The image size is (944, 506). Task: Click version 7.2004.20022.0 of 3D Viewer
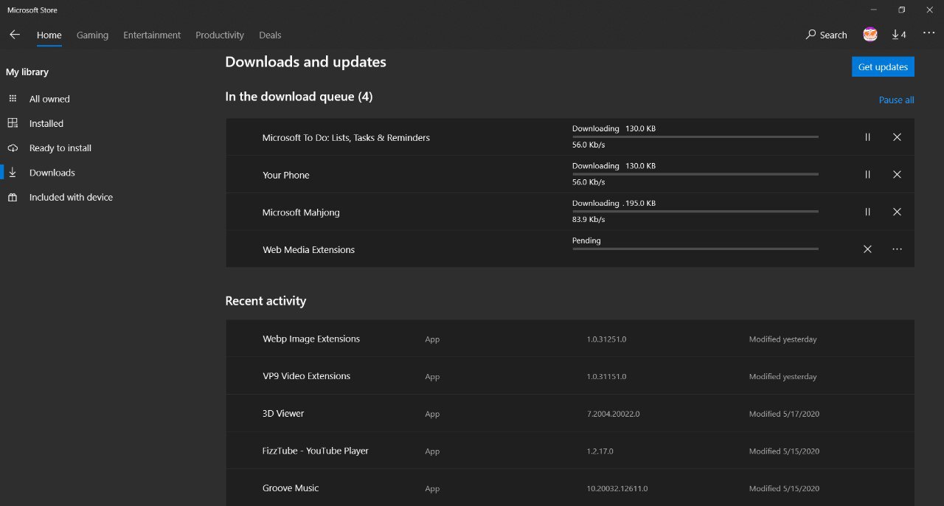pyautogui.click(x=613, y=414)
